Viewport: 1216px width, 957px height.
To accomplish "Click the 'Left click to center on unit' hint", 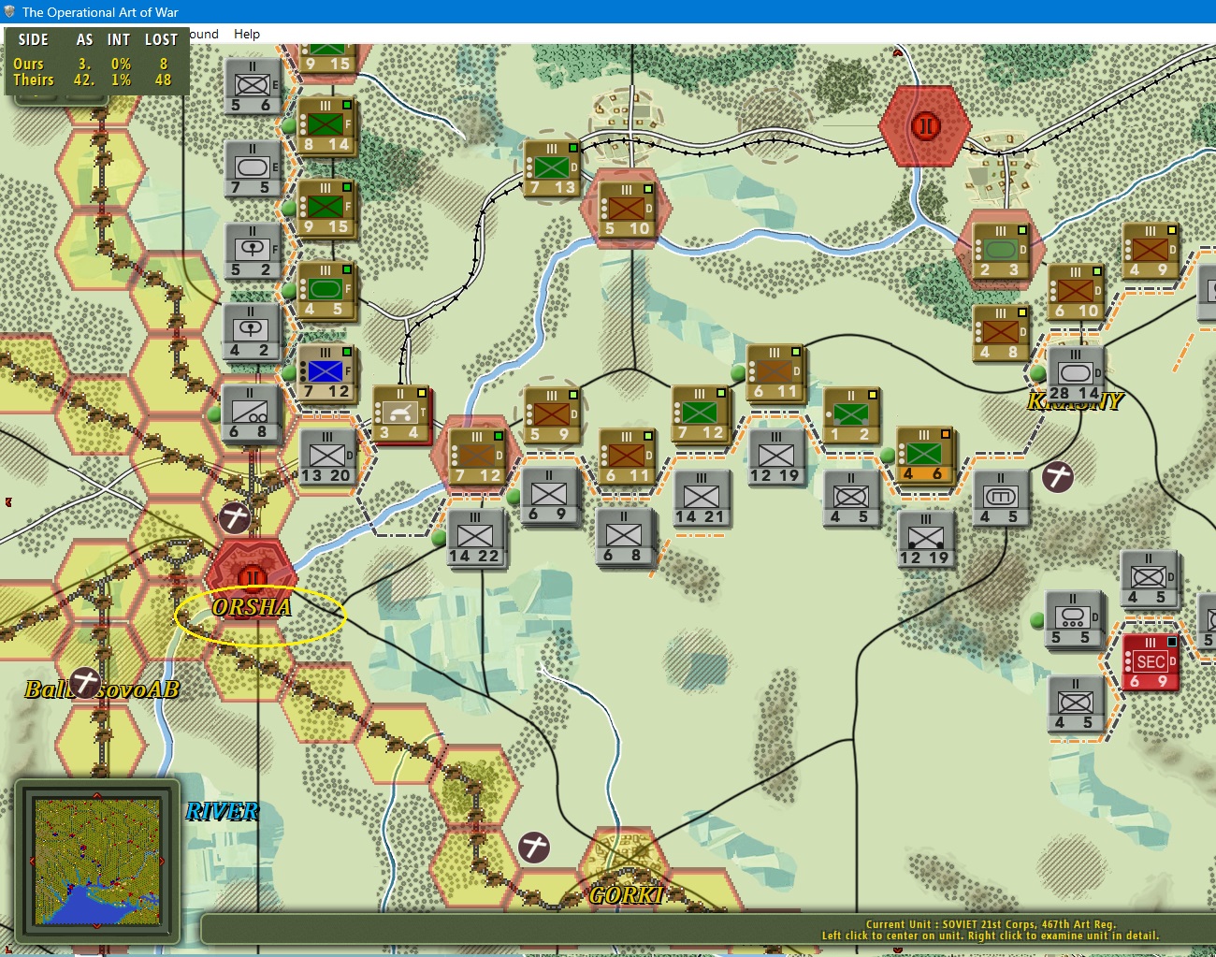I will [x=991, y=935].
